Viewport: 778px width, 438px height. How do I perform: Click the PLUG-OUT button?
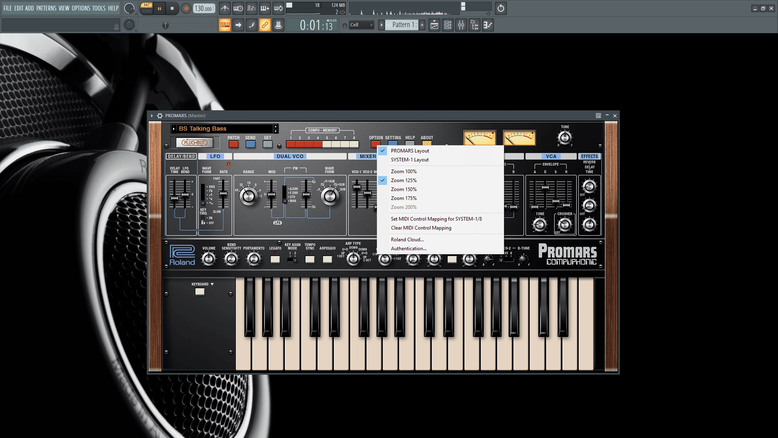click(x=195, y=143)
